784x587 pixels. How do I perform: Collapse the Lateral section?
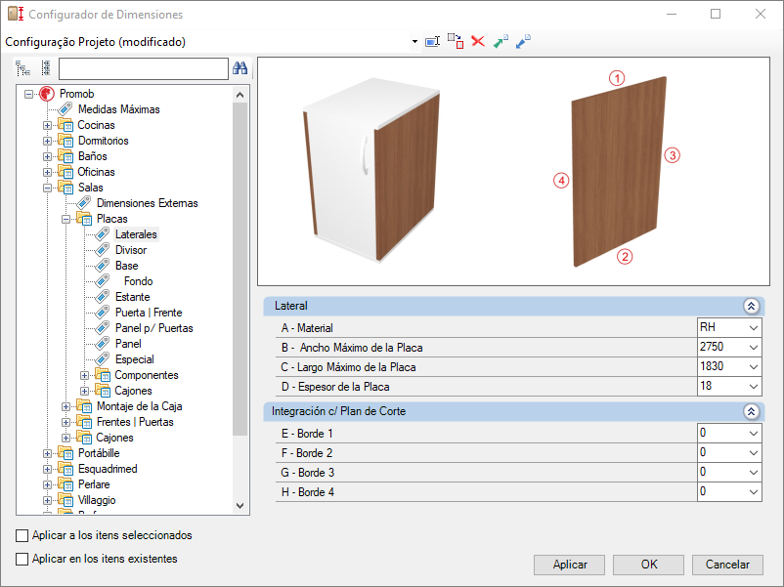pos(751,306)
